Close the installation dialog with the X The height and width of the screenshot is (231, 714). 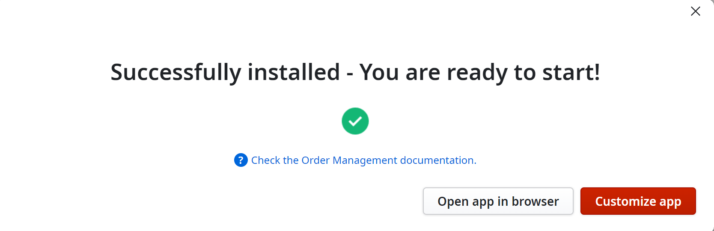point(696,11)
